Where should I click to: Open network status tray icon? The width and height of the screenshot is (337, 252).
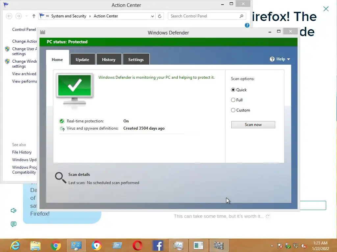(x=296, y=246)
